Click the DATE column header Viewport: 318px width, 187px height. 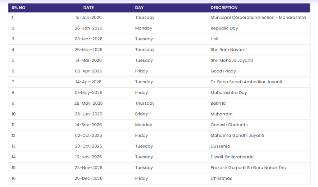coord(89,7)
